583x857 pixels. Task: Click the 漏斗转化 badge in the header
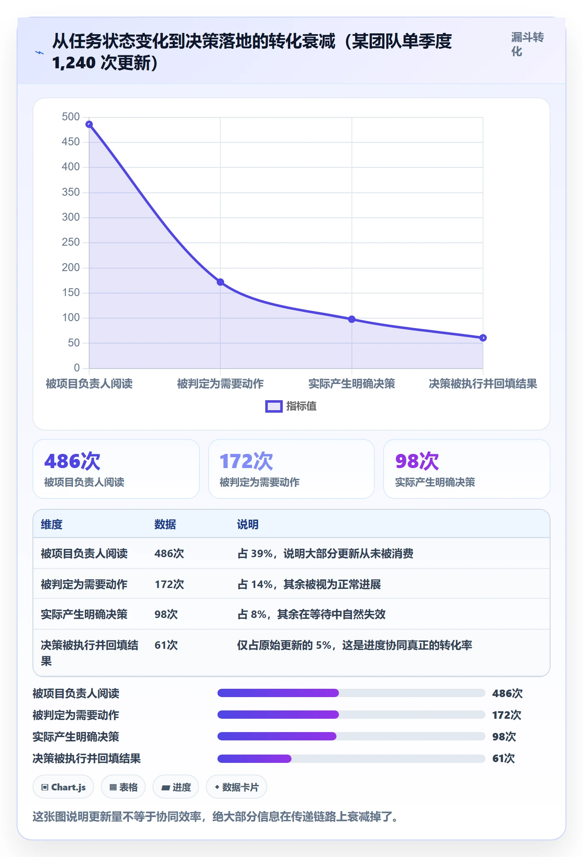[x=528, y=44]
